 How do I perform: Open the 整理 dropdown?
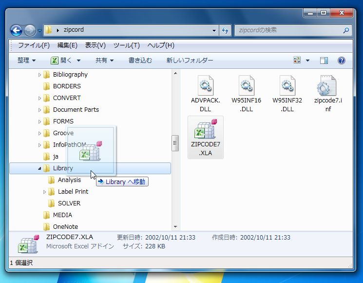tap(26, 61)
